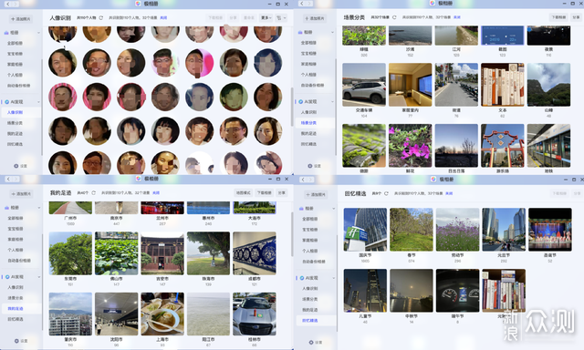Viewport: 584px width, 350px height.
Task: Click 地图模式 button in 我的足迹 window
Action: [x=244, y=192]
